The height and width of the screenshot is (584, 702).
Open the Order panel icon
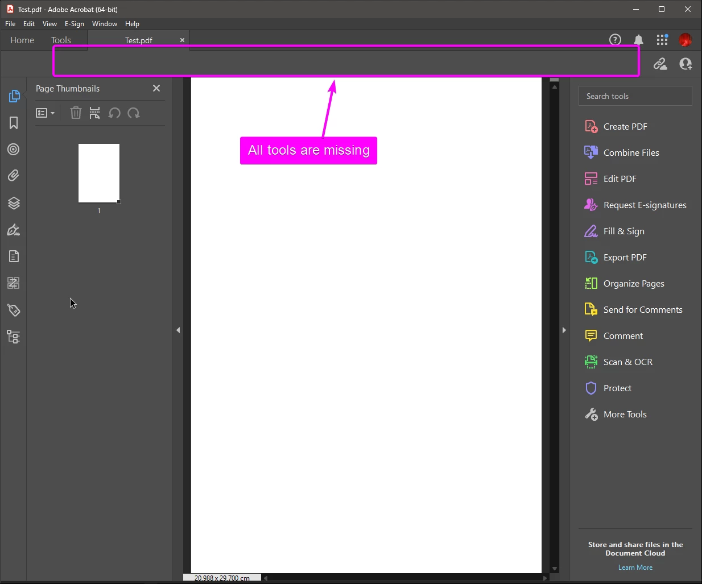[x=14, y=283]
